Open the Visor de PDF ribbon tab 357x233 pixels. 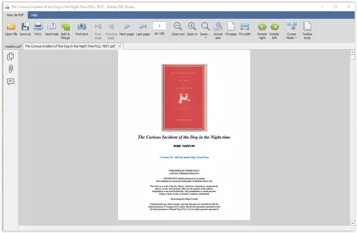point(15,15)
